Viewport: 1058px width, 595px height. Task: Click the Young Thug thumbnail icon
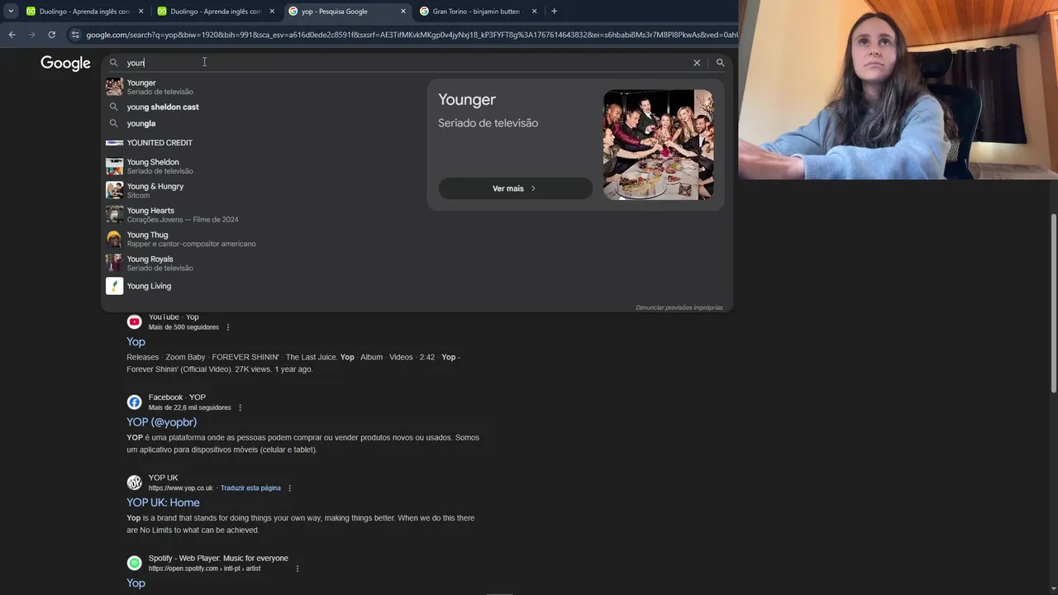[114, 239]
